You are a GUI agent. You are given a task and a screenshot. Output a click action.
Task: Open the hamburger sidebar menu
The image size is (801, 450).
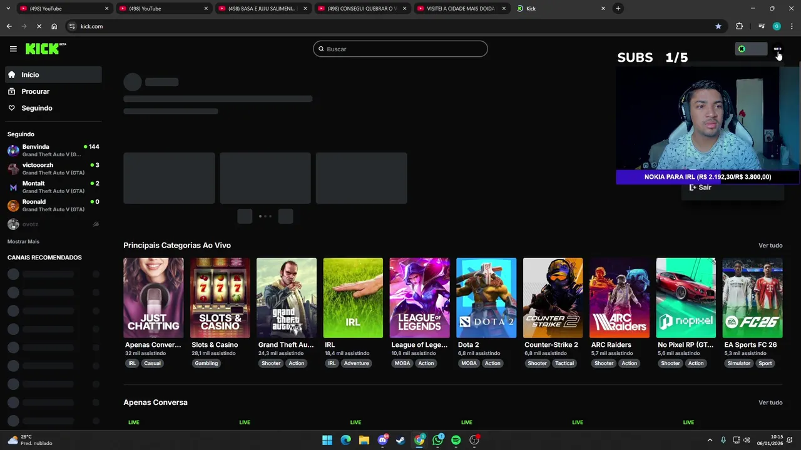(13, 49)
